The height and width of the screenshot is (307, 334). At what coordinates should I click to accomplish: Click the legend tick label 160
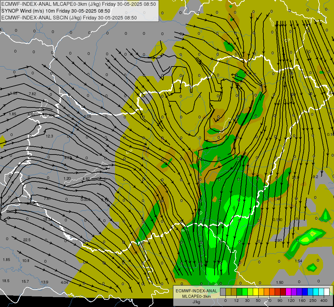302,301
